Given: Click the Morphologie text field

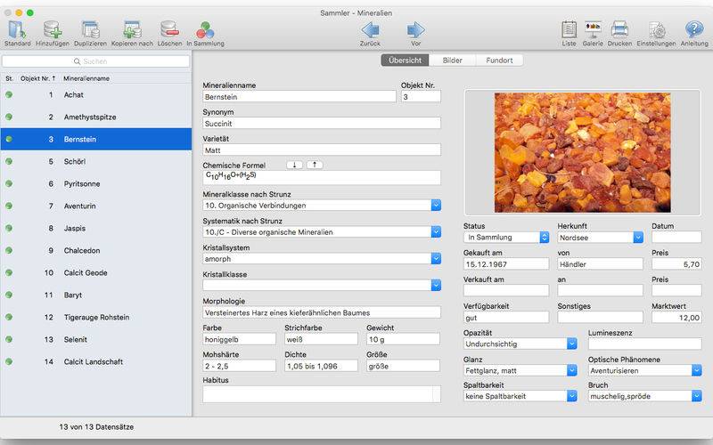Looking at the screenshot, I should click(322, 313).
